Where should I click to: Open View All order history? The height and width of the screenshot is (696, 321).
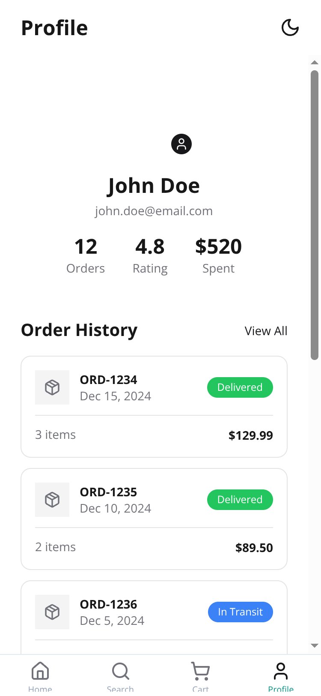click(x=266, y=331)
